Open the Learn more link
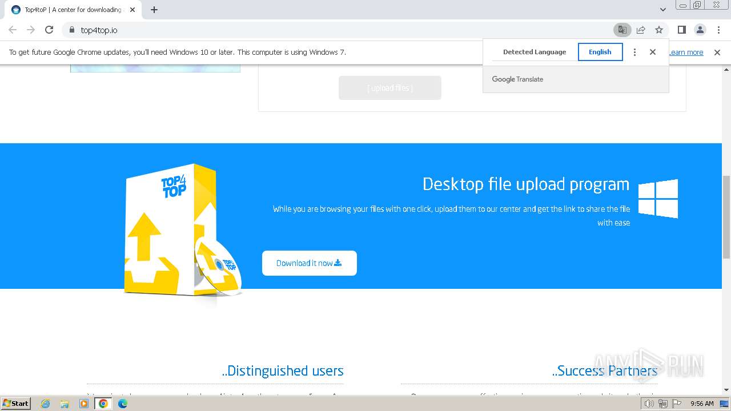731x411 pixels. coord(686,53)
